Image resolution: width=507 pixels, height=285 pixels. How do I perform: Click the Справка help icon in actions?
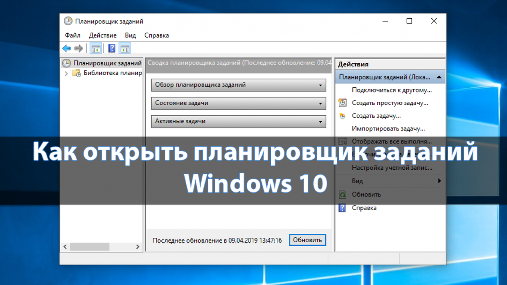click(x=343, y=208)
